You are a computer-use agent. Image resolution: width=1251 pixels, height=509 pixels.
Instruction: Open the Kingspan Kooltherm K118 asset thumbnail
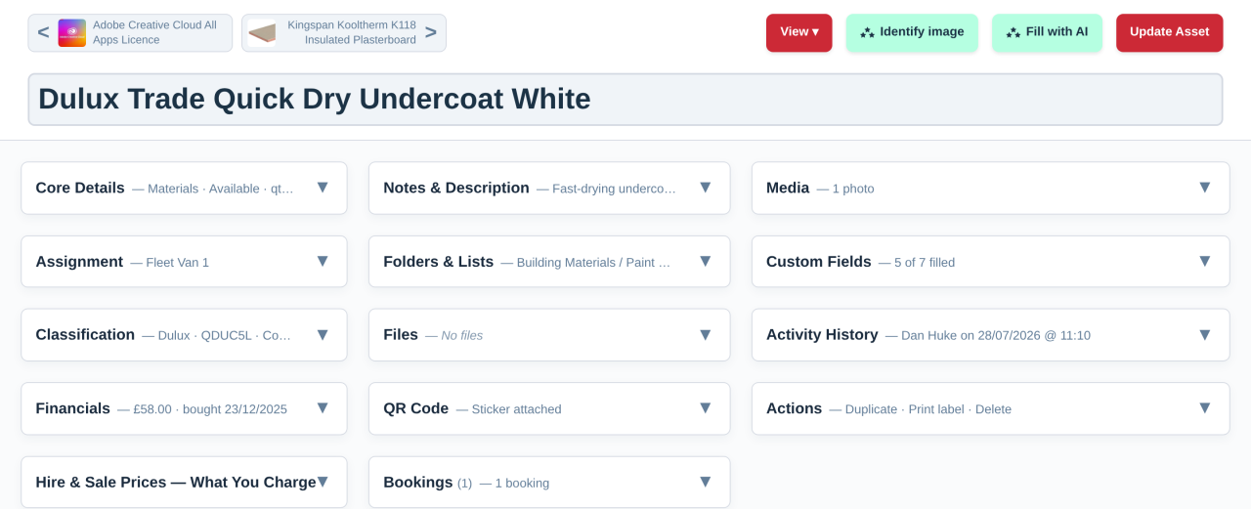pos(262,33)
